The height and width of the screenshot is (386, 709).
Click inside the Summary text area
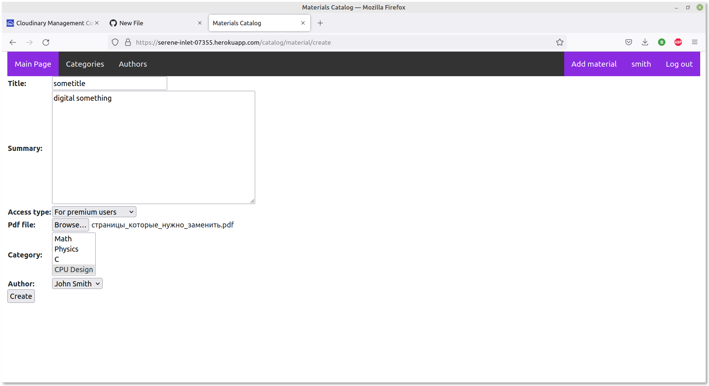(154, 147)
